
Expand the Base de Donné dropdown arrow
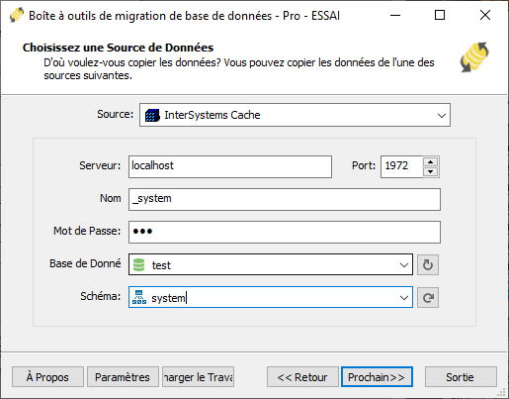[x=404, y=265]
